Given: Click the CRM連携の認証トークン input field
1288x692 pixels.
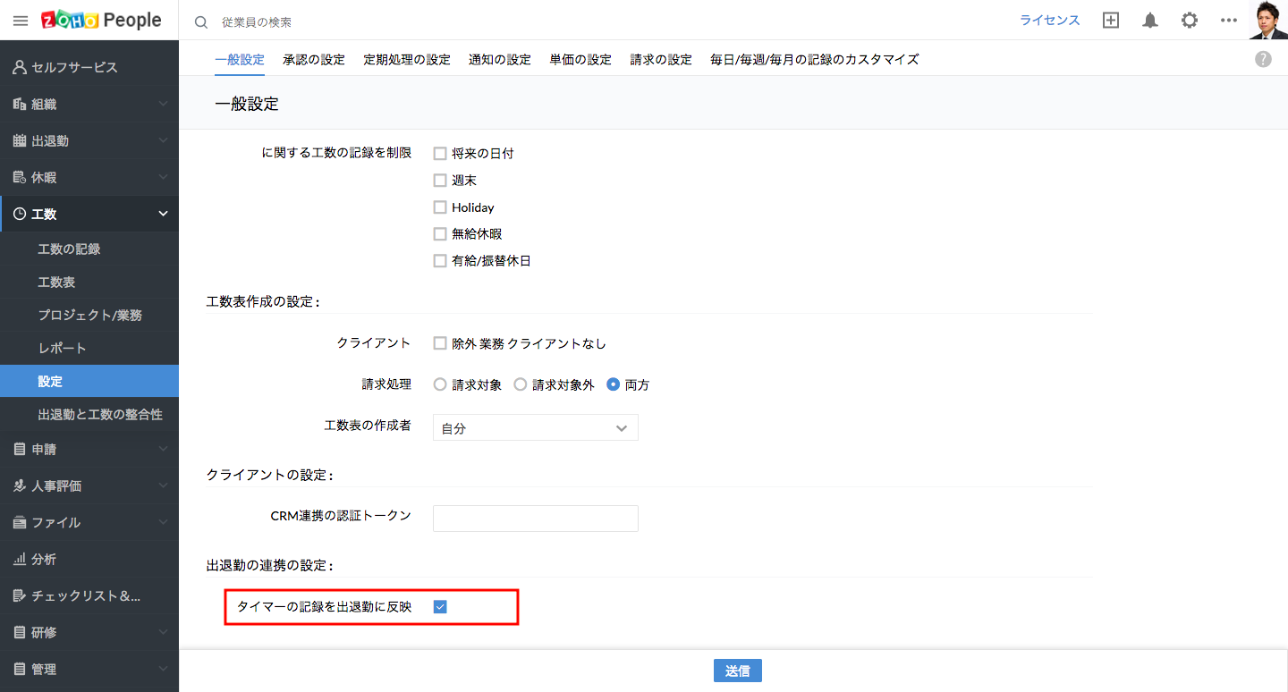Looking at the screenshot, I should [535, 519].
